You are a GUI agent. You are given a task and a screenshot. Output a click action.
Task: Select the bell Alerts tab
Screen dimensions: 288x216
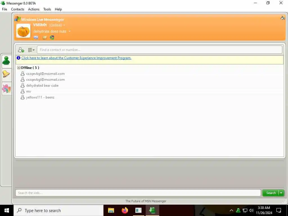[6, 74]
